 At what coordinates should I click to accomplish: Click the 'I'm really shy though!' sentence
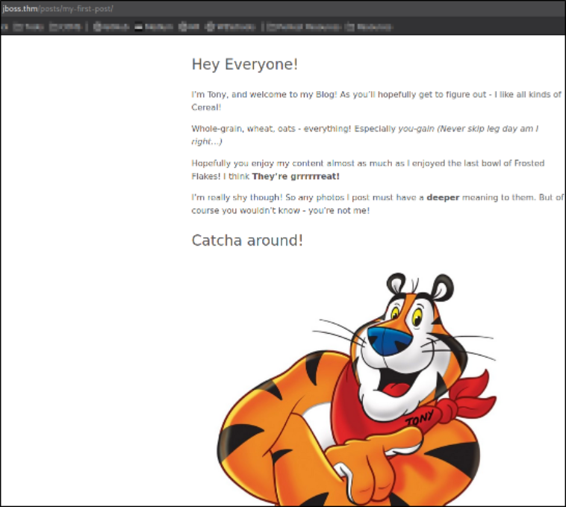(x=237, y=197)
